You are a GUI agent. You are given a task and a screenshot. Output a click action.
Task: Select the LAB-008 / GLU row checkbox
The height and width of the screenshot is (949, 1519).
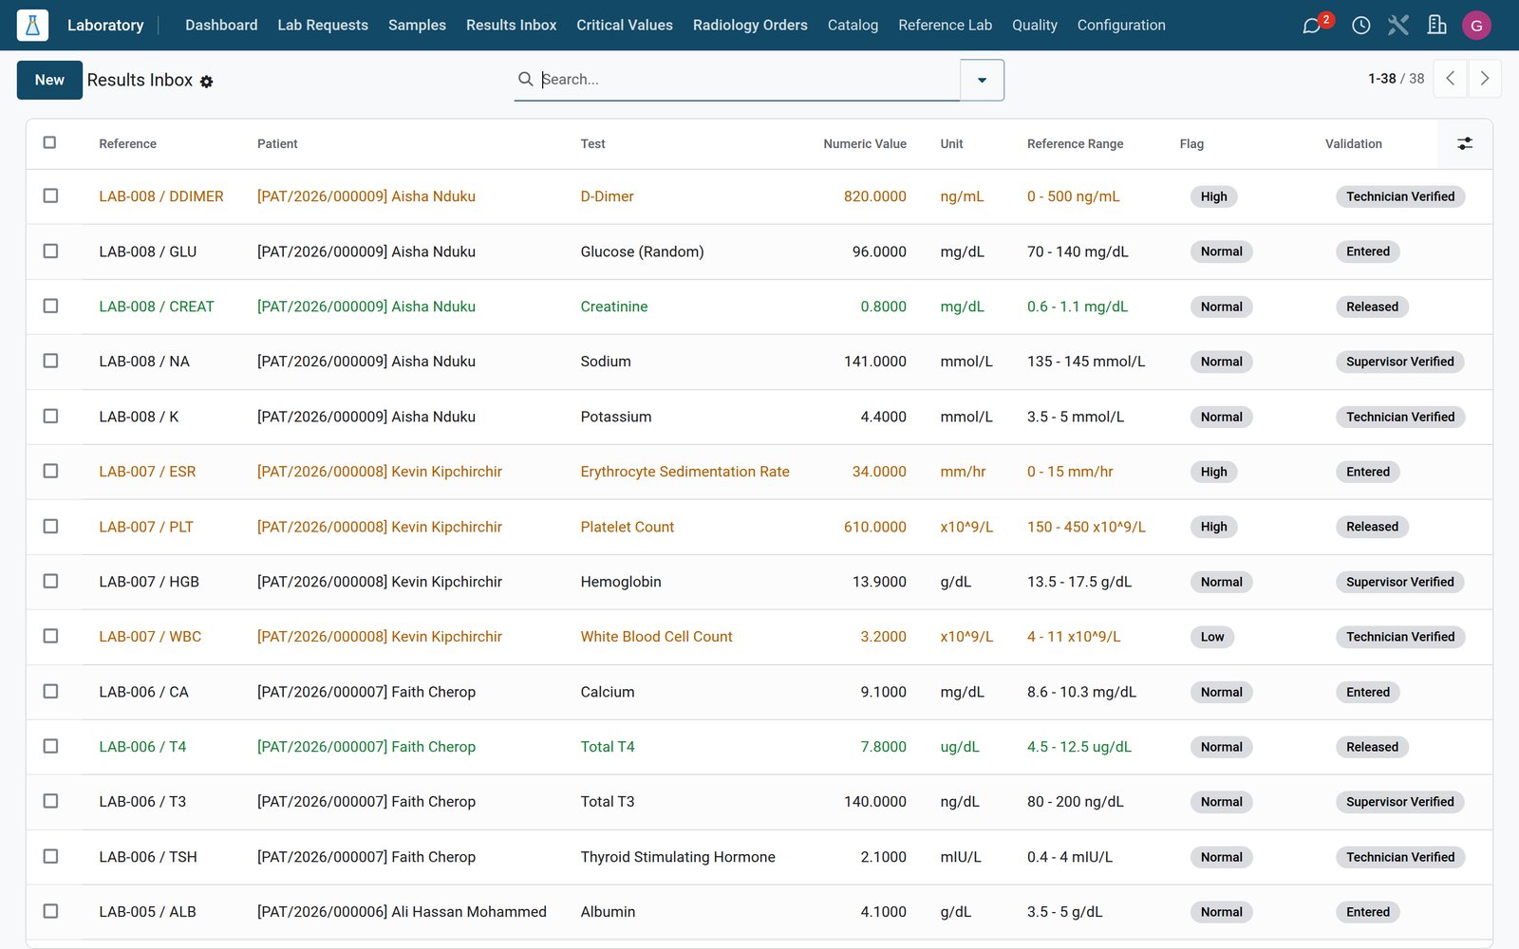(50, 251)
